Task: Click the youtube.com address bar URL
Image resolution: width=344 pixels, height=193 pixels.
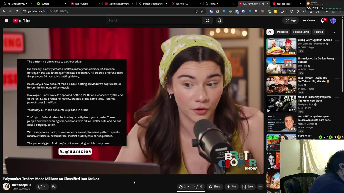Action: [x=48, y=11]
